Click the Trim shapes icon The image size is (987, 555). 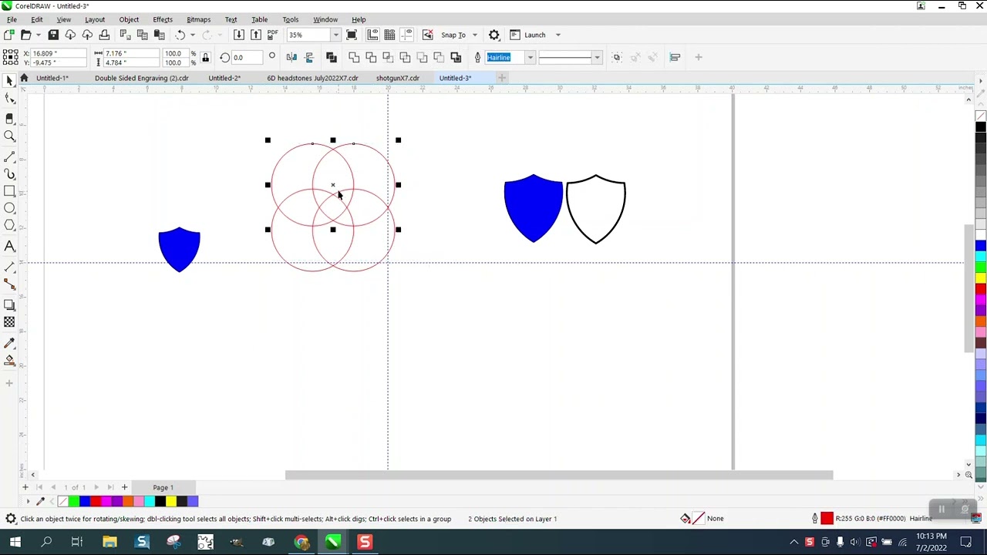371,57
